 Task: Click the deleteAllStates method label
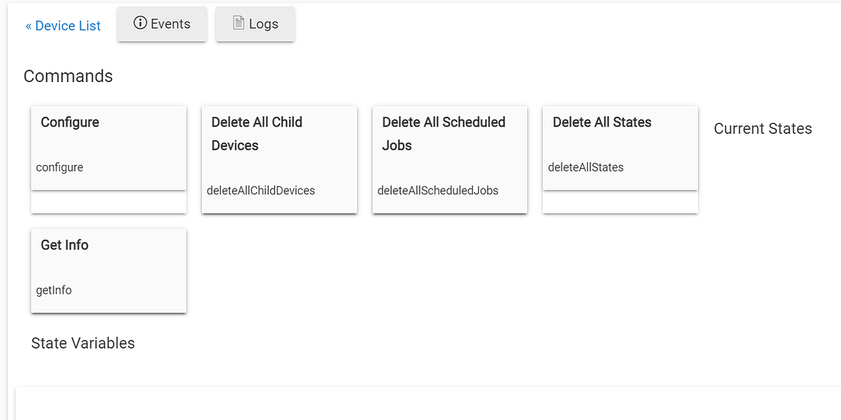coord(586,167)
